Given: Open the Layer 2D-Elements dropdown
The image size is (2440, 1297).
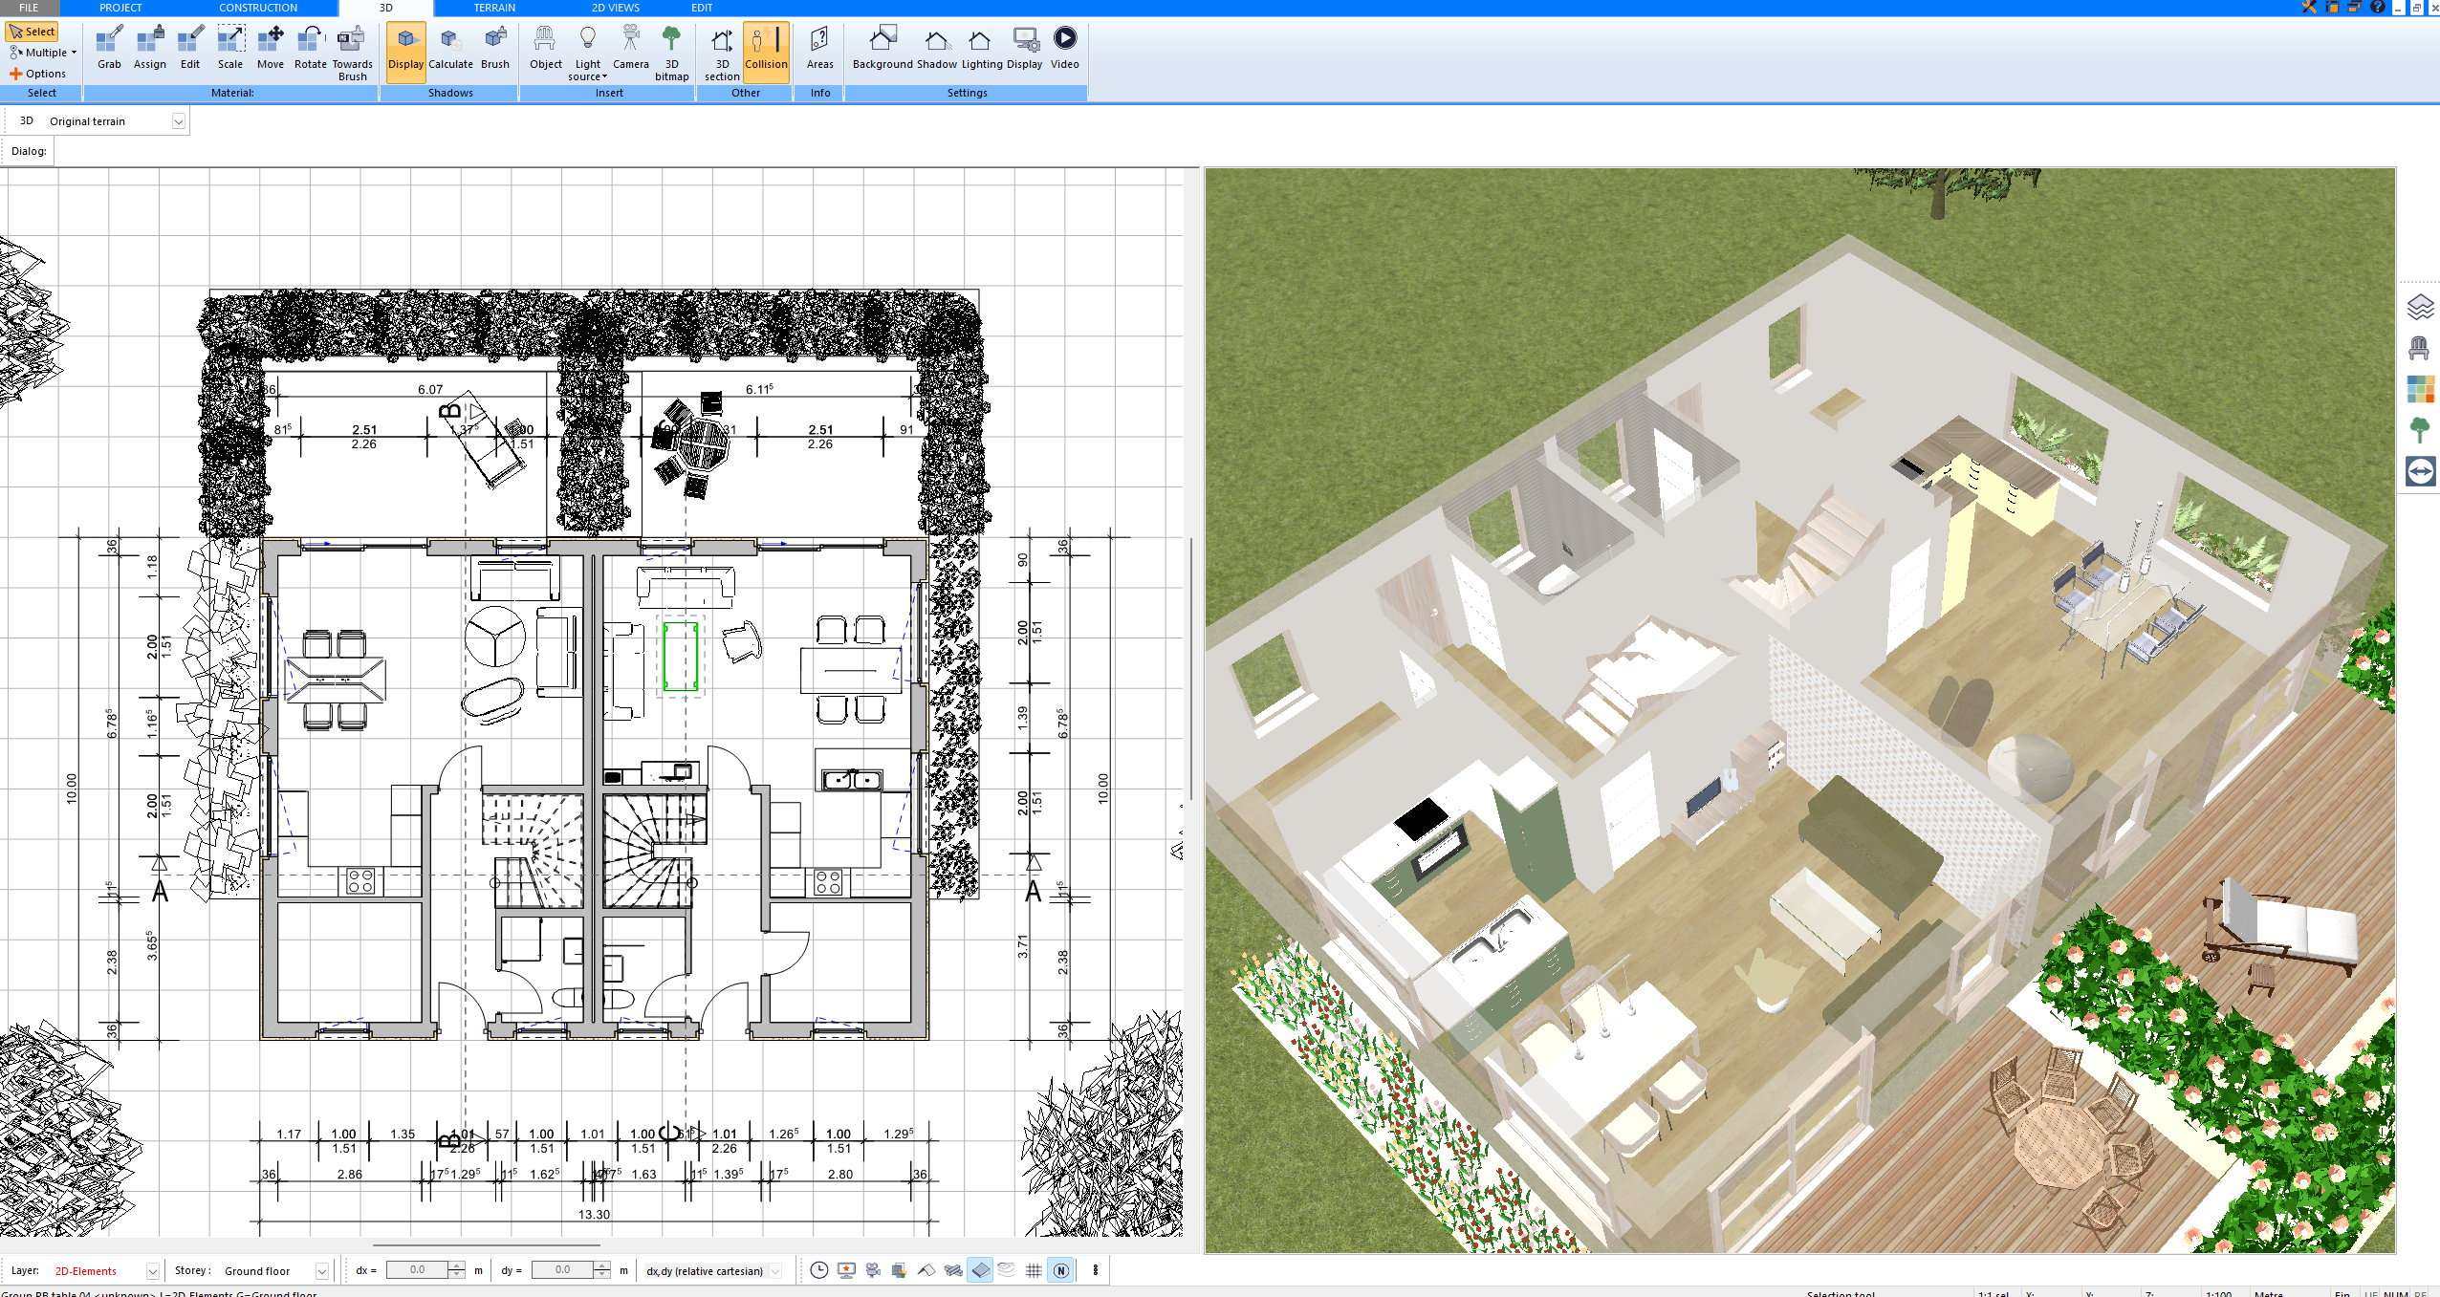Looking at the screenshot, I should point(152,1271).
